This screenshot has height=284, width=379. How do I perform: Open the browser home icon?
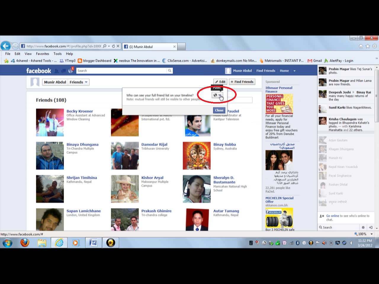point(361,46)
